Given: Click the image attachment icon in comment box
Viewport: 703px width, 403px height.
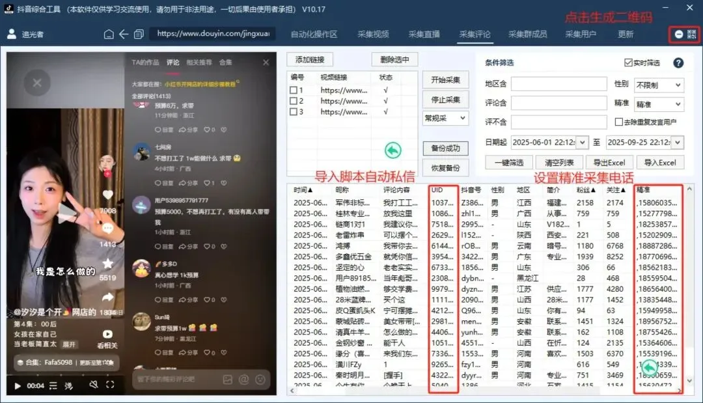Looking at the screenshot, I should pos(228,380).
